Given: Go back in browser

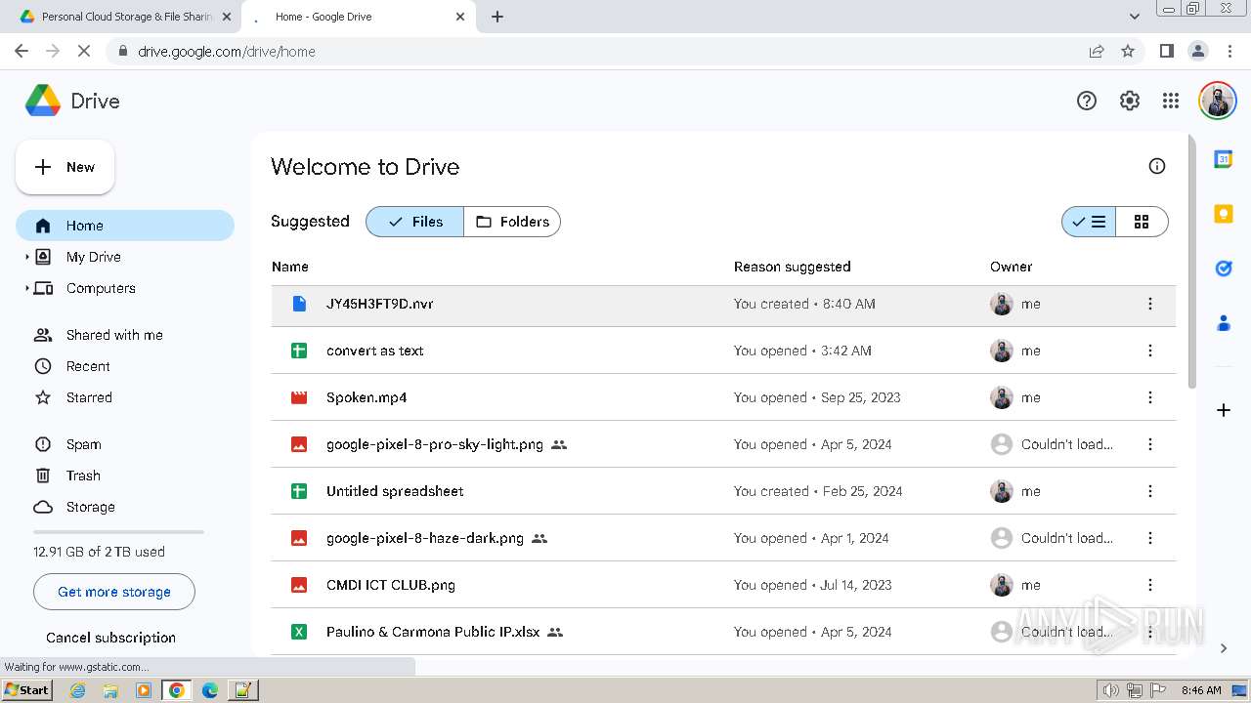Looking at the screenshot, I should coord(22,51).
